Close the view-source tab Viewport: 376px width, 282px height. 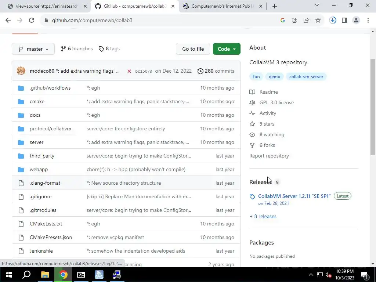(x=85, y=6)
